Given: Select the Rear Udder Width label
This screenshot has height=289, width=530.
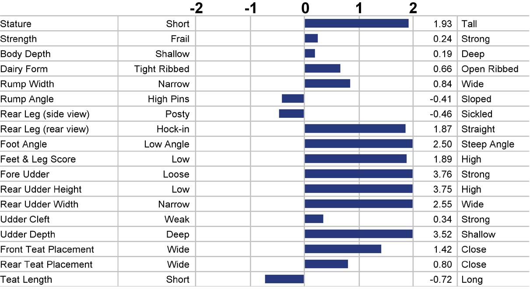Looking at the screenshot, I should pyautogui.click(x=39, y=204).
